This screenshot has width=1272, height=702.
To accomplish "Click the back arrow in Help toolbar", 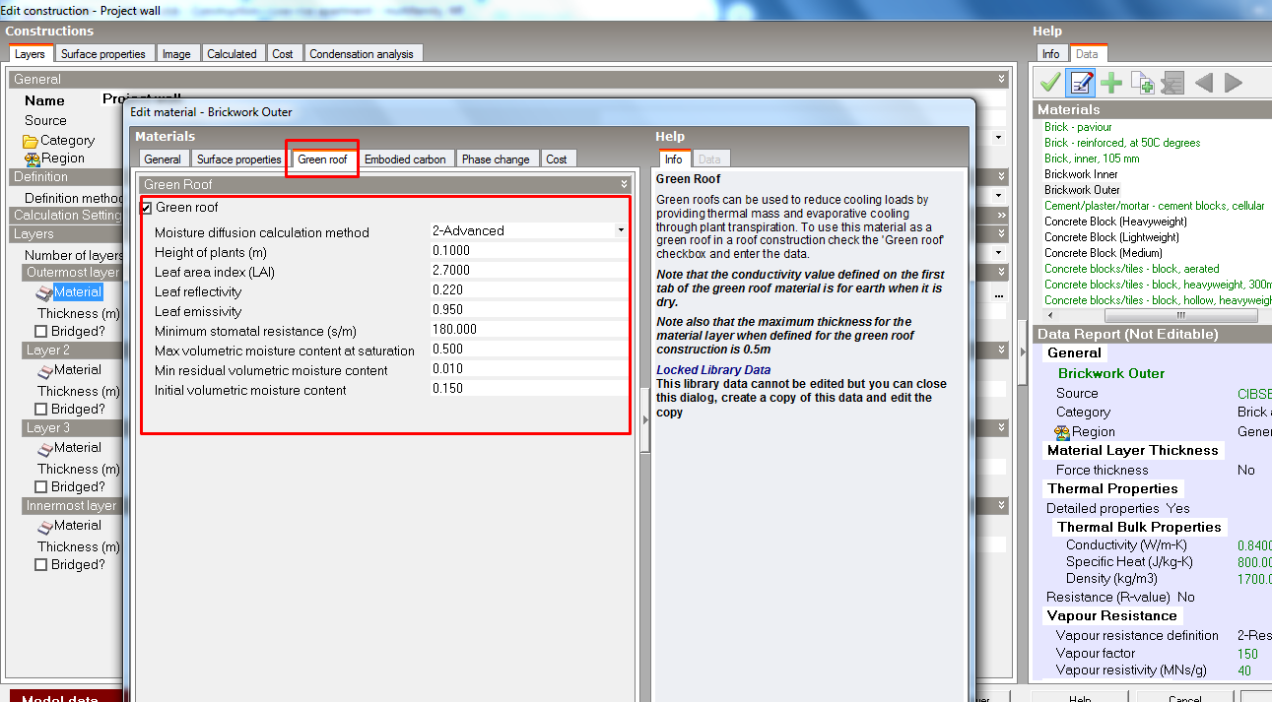I will [1203, 83].
